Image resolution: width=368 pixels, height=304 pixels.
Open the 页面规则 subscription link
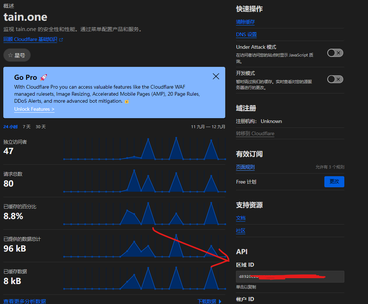(x=245, y=167)
